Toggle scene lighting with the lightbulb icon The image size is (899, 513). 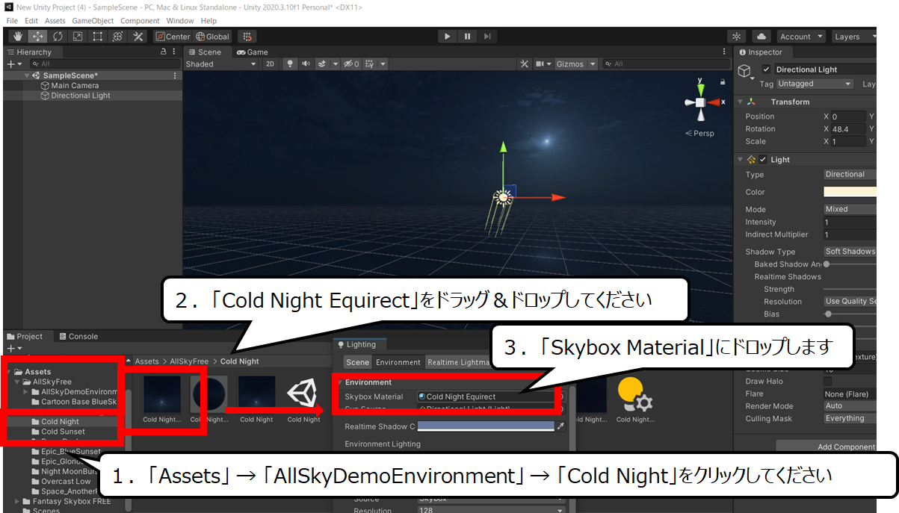coord(290,64)
